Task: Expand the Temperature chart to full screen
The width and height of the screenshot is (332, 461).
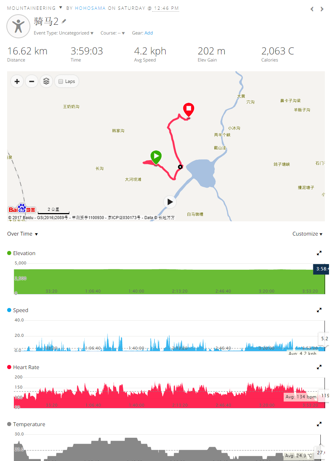Action: point(319,424)
